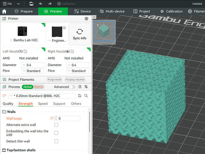
Task: Toggle the Advanced mode switch
Action: 72,87
